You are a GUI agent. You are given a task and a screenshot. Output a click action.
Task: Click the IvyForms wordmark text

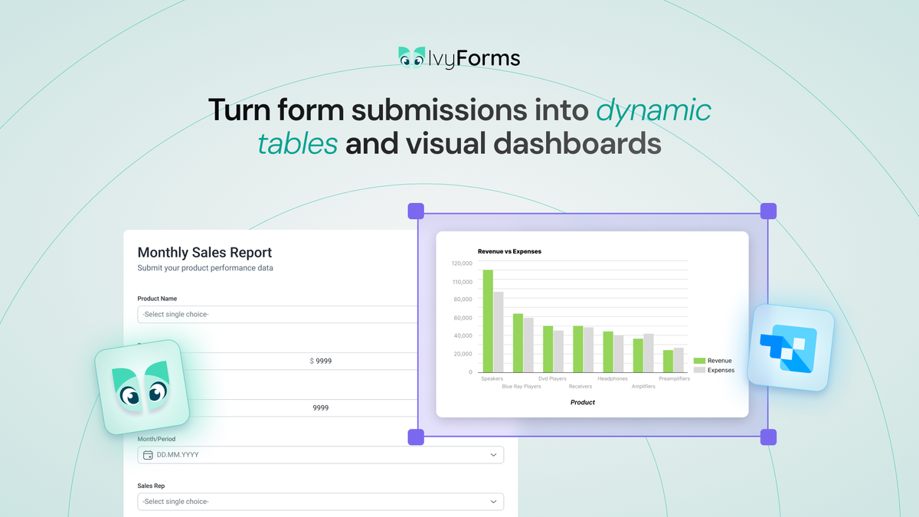coord(475,58)
